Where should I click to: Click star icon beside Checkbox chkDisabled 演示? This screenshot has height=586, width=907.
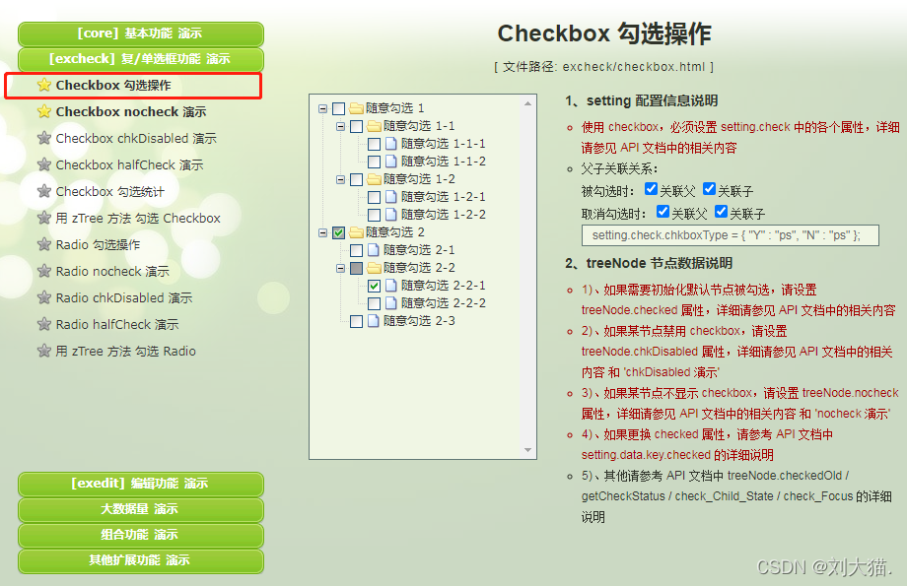pyautogui.click(x=44, y=138)
